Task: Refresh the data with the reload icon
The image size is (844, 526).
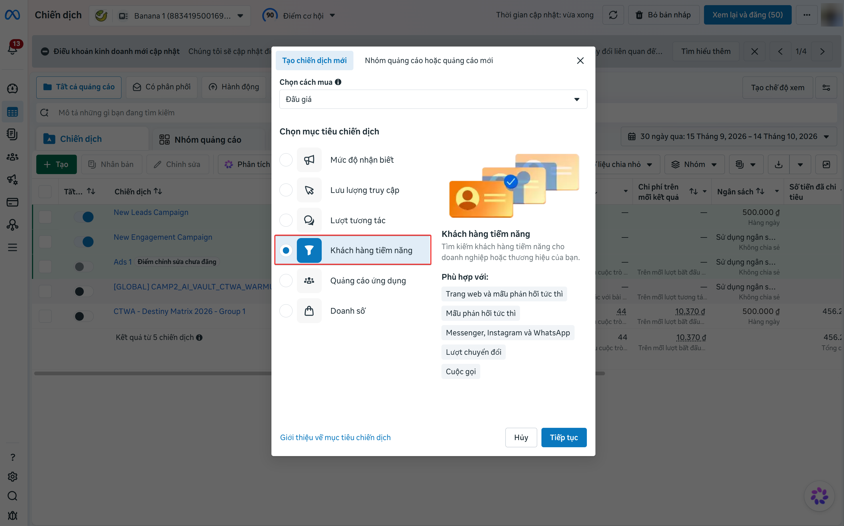Action: (x=613, y=15)
